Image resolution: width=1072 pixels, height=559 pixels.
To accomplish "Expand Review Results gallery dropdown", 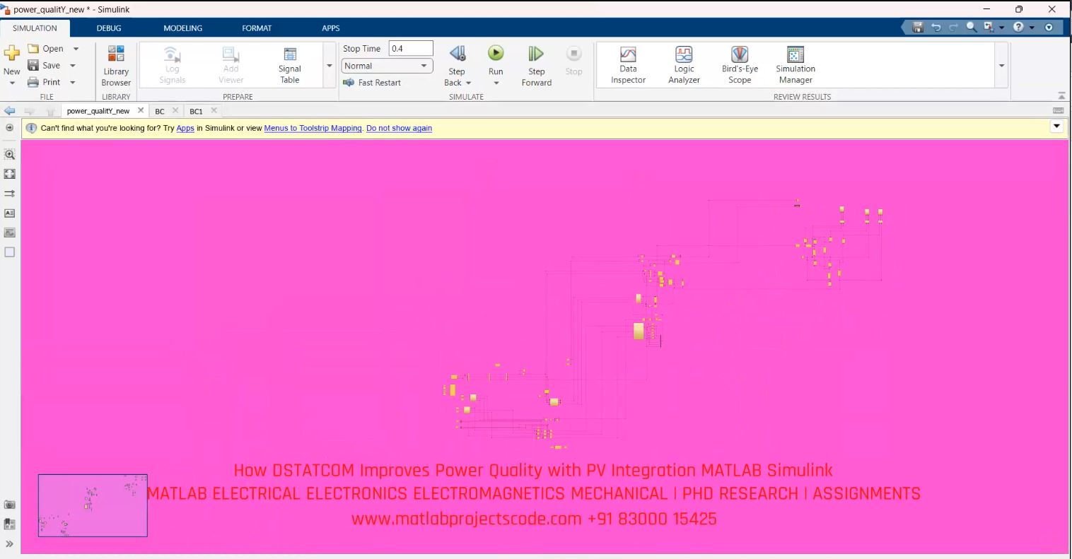I will pyautogui.click(x=1001, y=66).
